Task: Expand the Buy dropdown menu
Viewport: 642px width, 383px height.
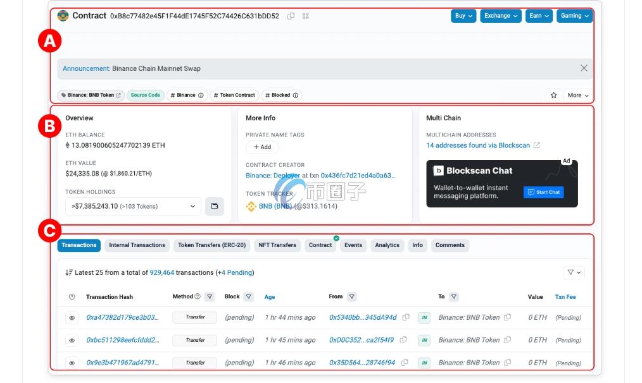Action: [463, 16]
